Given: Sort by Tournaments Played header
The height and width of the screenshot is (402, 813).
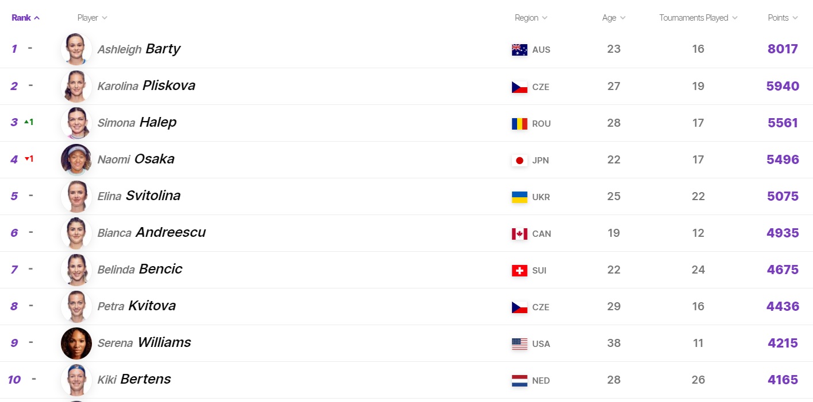Looking at the screenshot, I should coord(698,18).
